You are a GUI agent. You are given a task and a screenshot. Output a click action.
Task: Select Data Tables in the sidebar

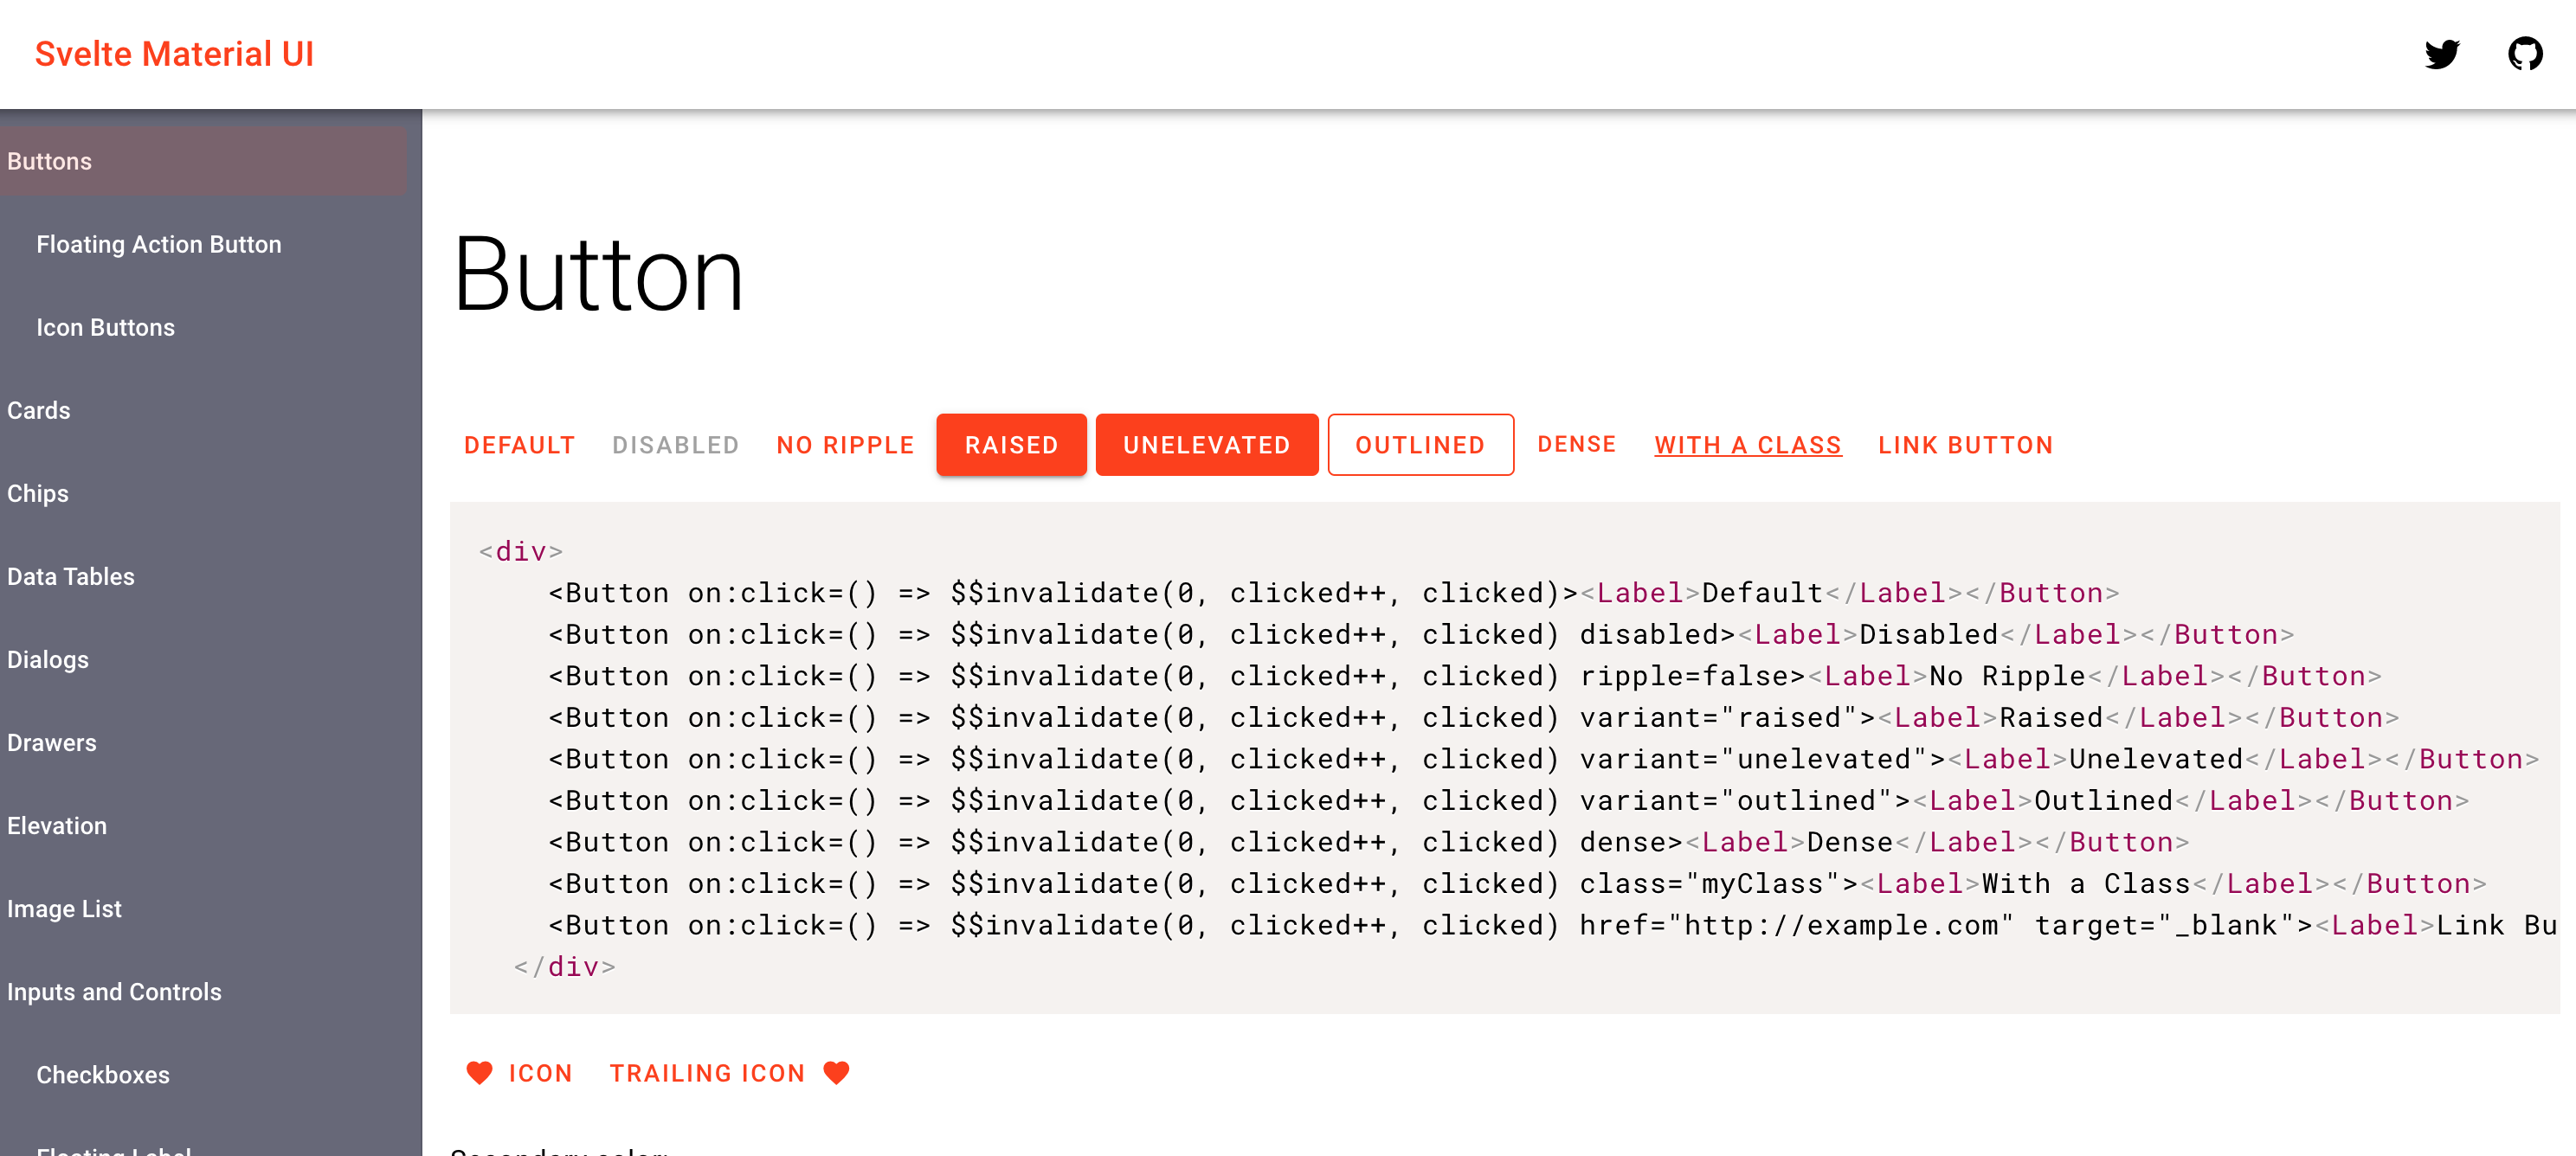(x=70, y=576)
